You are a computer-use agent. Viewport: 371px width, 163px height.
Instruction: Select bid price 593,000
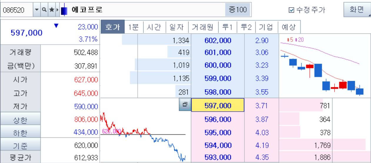[x=218, y=157]
